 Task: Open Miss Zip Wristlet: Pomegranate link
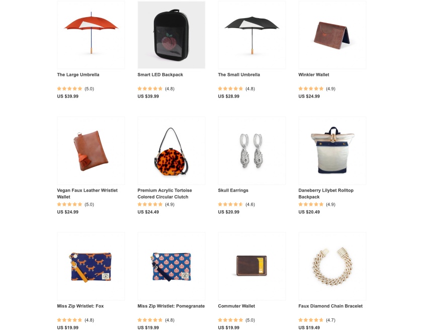[x=171, y=306]
